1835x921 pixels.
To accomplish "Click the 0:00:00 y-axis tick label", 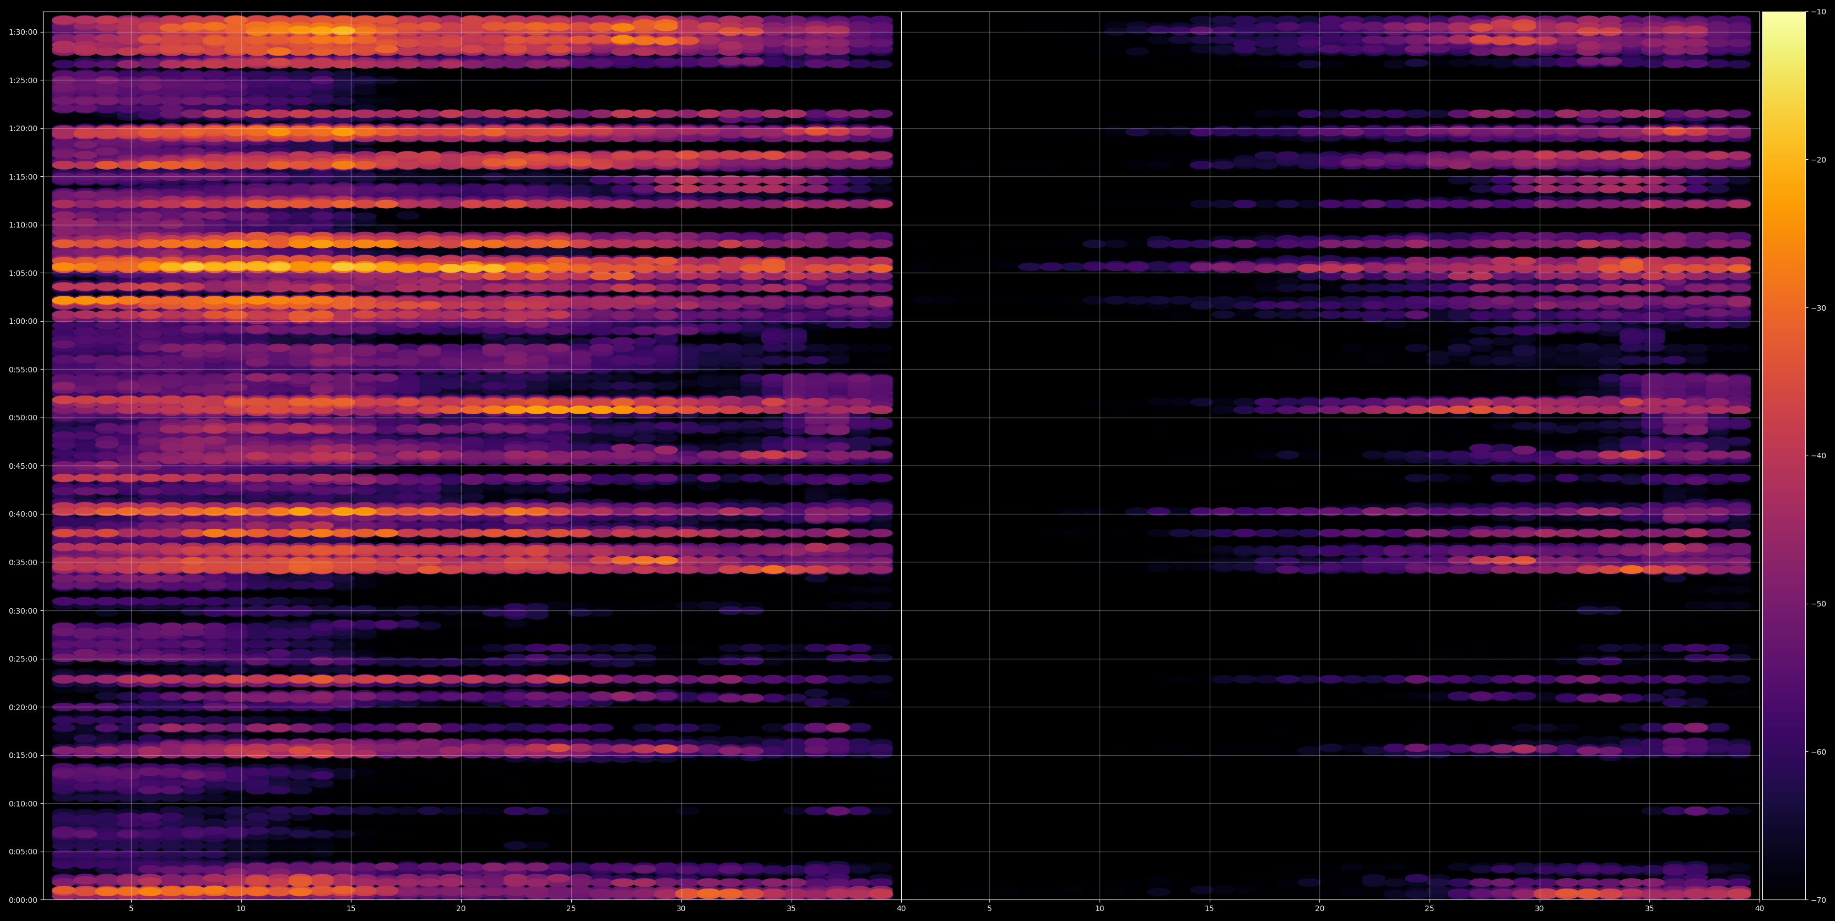I will 22,900.
